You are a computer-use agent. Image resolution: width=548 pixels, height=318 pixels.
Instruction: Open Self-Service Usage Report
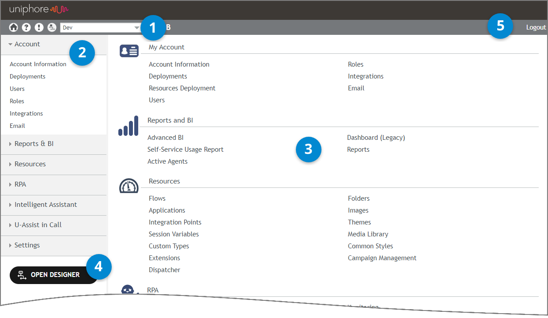tap(185, 150)
